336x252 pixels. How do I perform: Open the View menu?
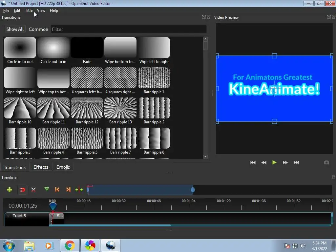point(41,10)
